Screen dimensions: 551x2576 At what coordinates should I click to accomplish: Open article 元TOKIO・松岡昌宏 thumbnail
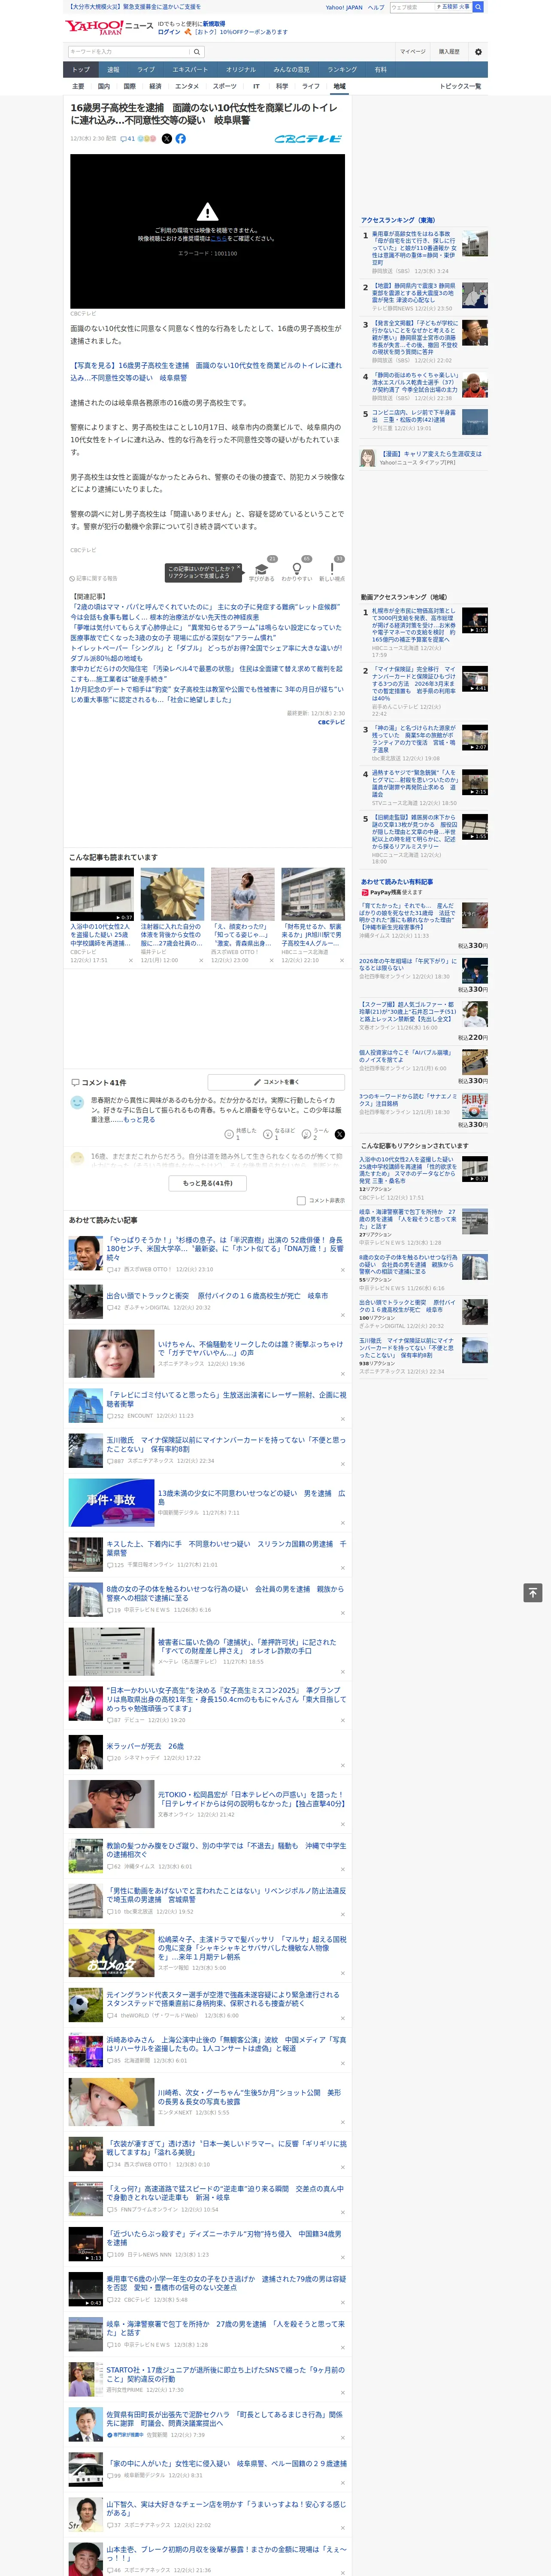pos(111,1804)
